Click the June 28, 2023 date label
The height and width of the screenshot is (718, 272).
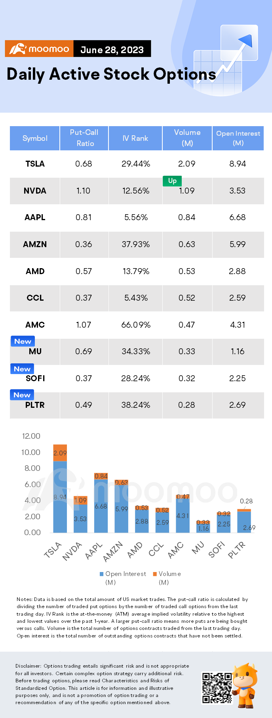coord(112,50)
